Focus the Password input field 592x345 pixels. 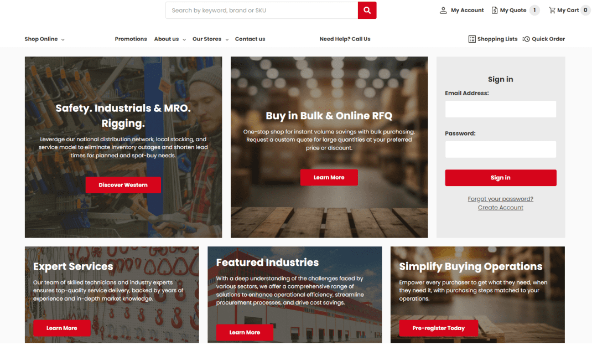point(500,150)
